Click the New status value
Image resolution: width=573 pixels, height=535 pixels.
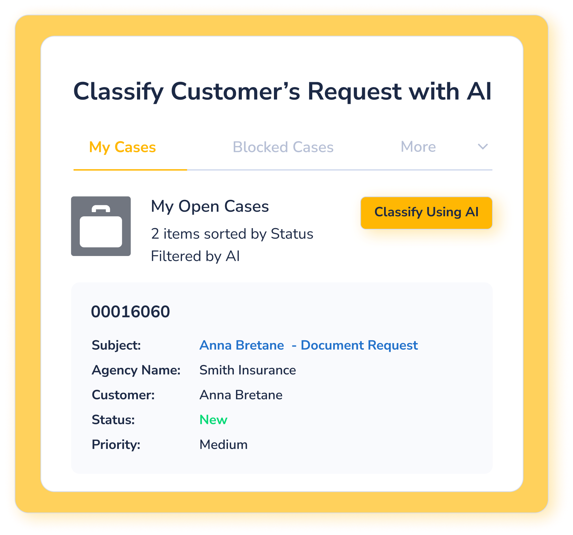click(x=213, y=420)
